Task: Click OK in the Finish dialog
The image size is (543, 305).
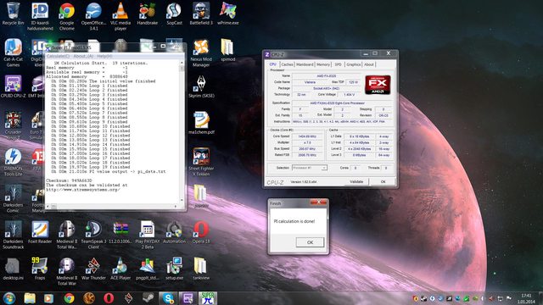Action: (310, 242)
